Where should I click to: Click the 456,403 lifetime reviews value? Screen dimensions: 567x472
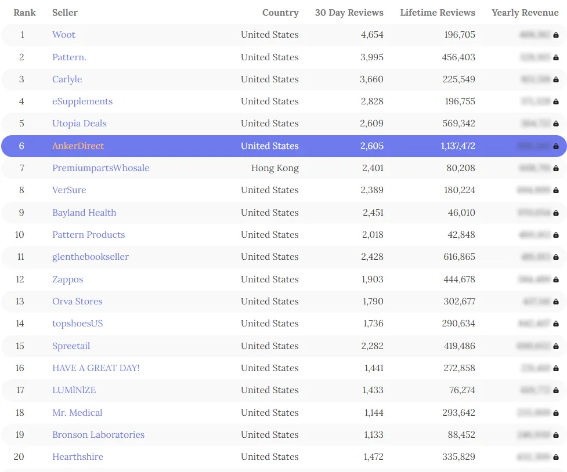(x=458, y=57)
